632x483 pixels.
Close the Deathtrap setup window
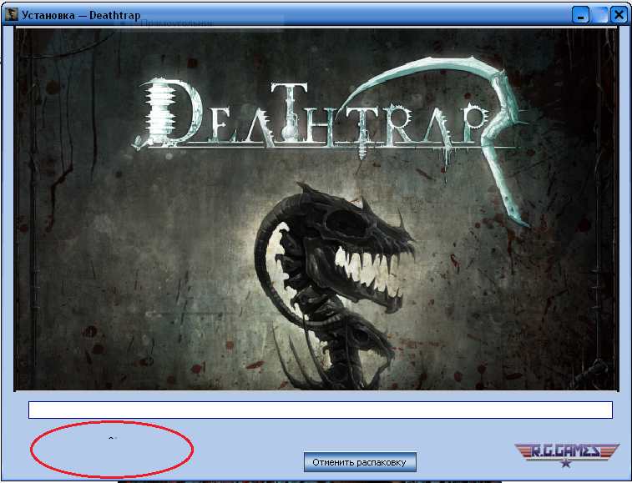tap(619, 15)
